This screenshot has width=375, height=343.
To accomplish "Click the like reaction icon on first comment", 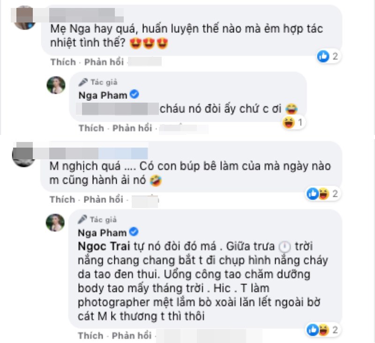I will pyautogui.click(x=323, y=56).
